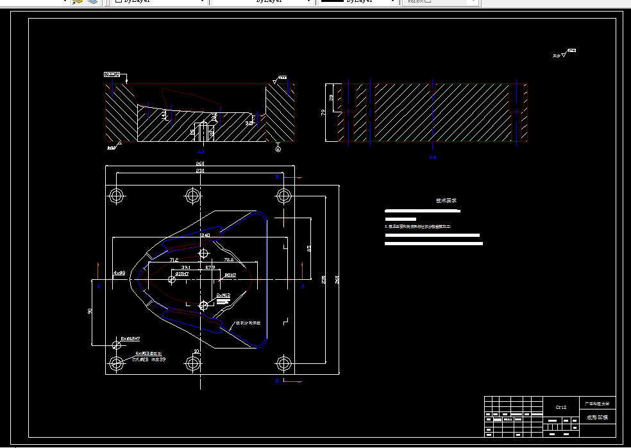Select the horizontal "230" dimension above plan view
631x448 pixels.
point(200,171)
